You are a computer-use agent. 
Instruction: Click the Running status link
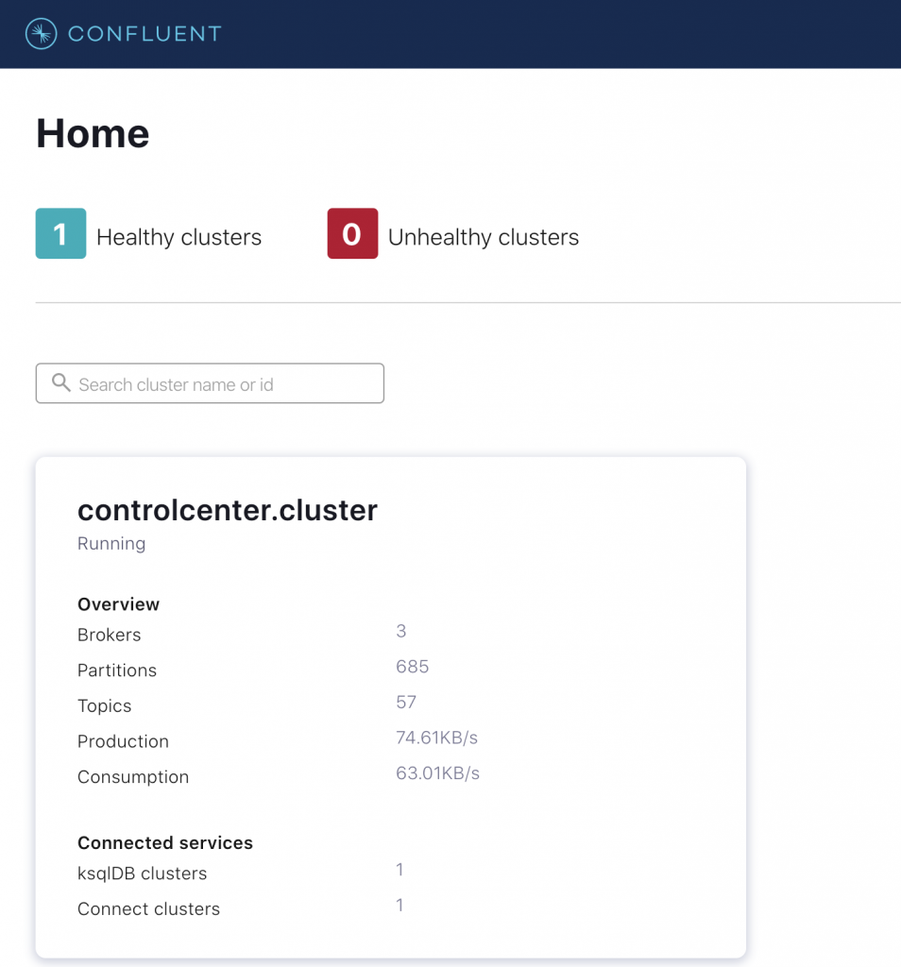(110, 543)
